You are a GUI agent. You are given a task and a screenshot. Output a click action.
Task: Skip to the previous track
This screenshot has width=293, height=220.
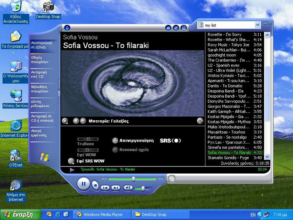click(x=105, y=188)
